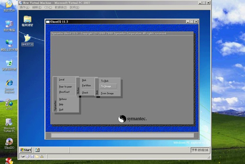Click the shared folder status icon in Virtual PC
Viewport: 245px width, 164px height.
37,156
